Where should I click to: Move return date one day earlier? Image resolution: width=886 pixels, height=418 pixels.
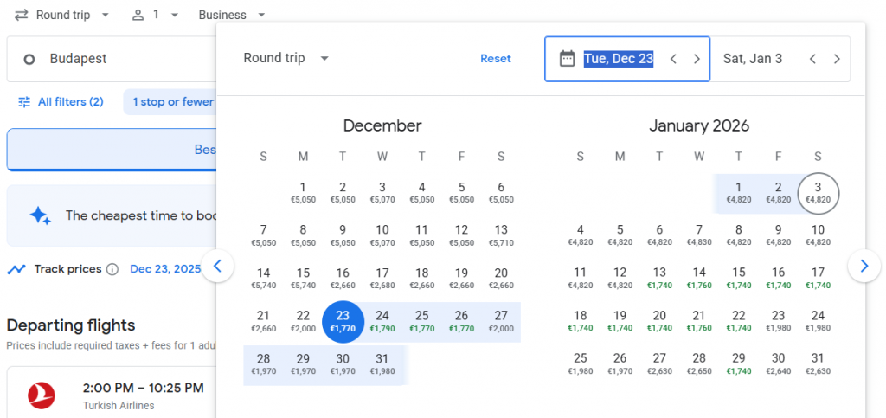[812, 59]
